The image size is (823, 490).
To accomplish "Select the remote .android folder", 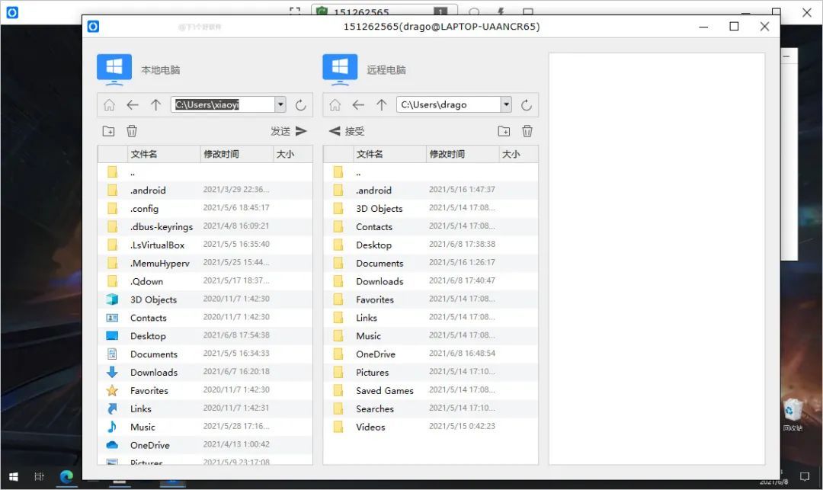I will point(431,190).
